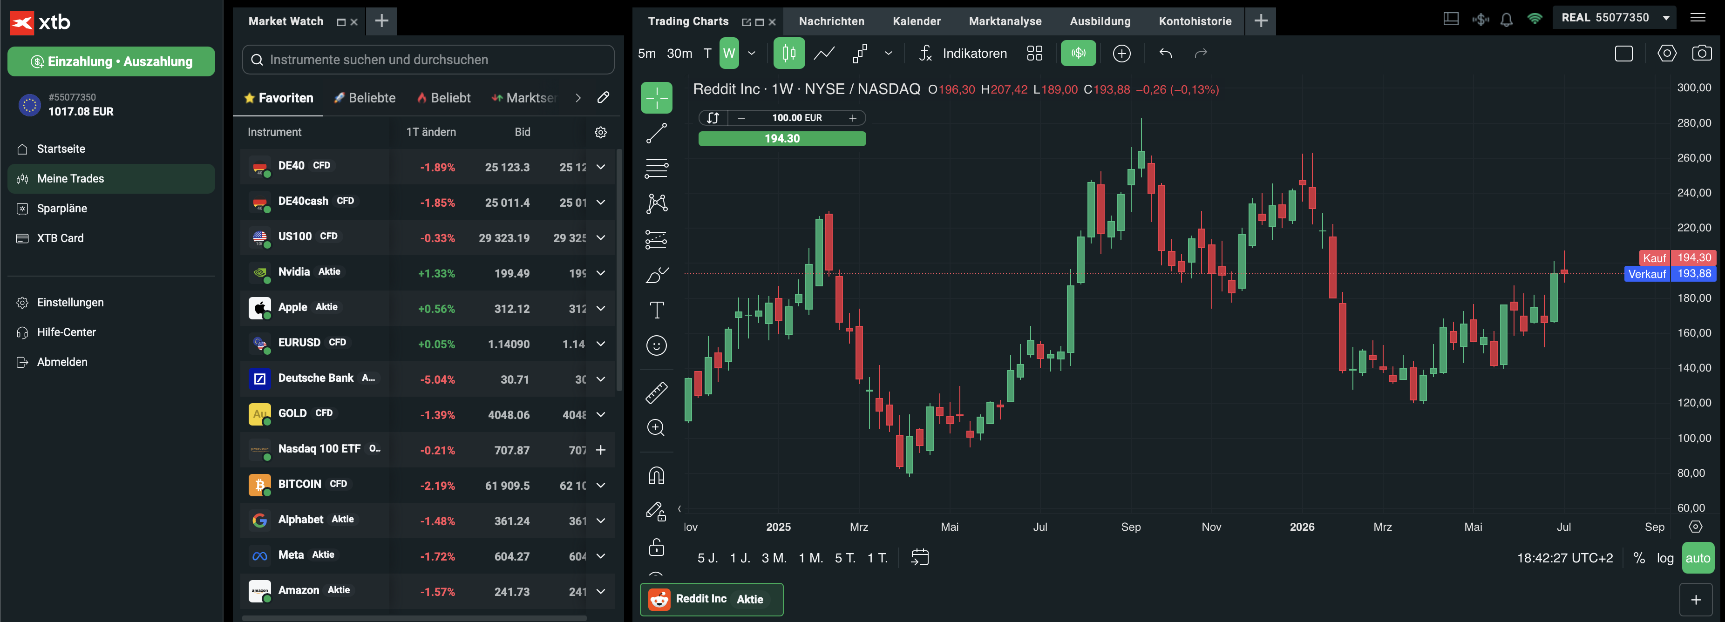Expand the Nvidia Aktie row
The height and width of the screenshot is (622, 1725).
click(601, 273)
